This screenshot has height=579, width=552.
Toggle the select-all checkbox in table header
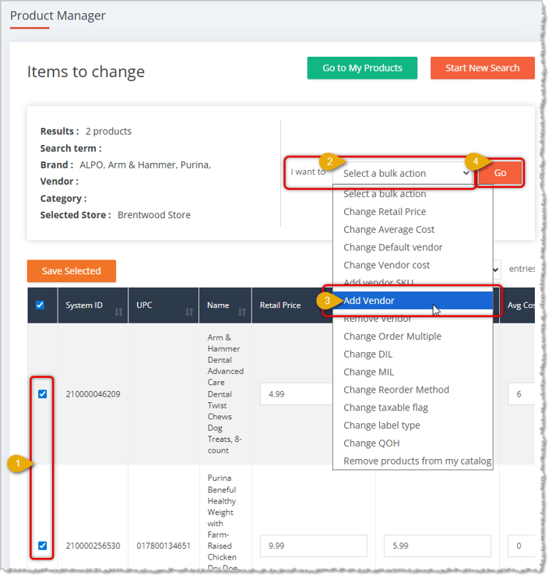click(x=40, y=305)
